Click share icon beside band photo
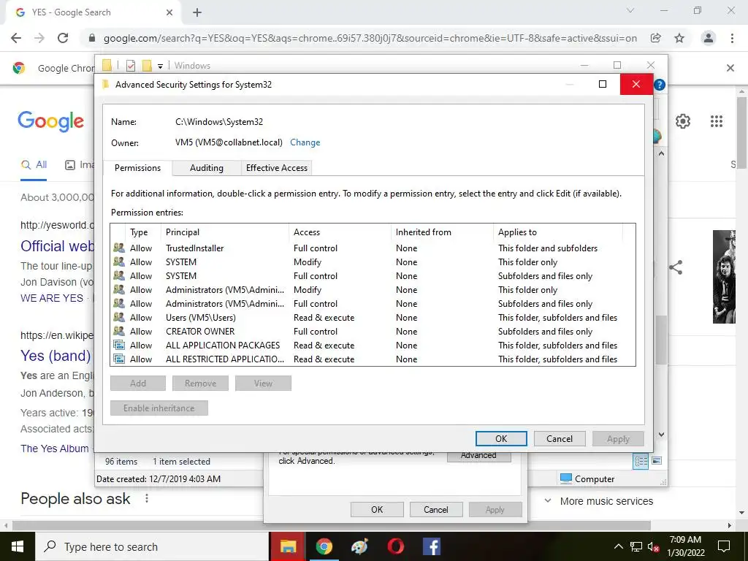The height and width of the screenshot is (561, 748). click(x=676, y=267)
